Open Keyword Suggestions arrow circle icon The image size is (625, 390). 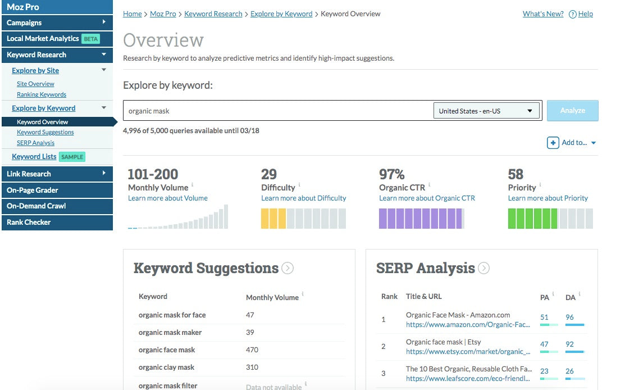click(288, 268)
